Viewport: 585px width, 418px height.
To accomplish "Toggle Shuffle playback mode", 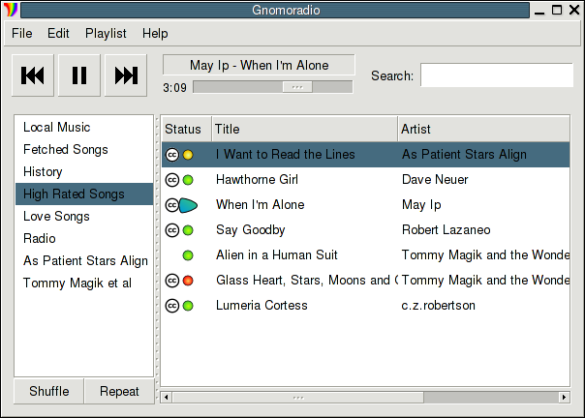I will point(48,391).
